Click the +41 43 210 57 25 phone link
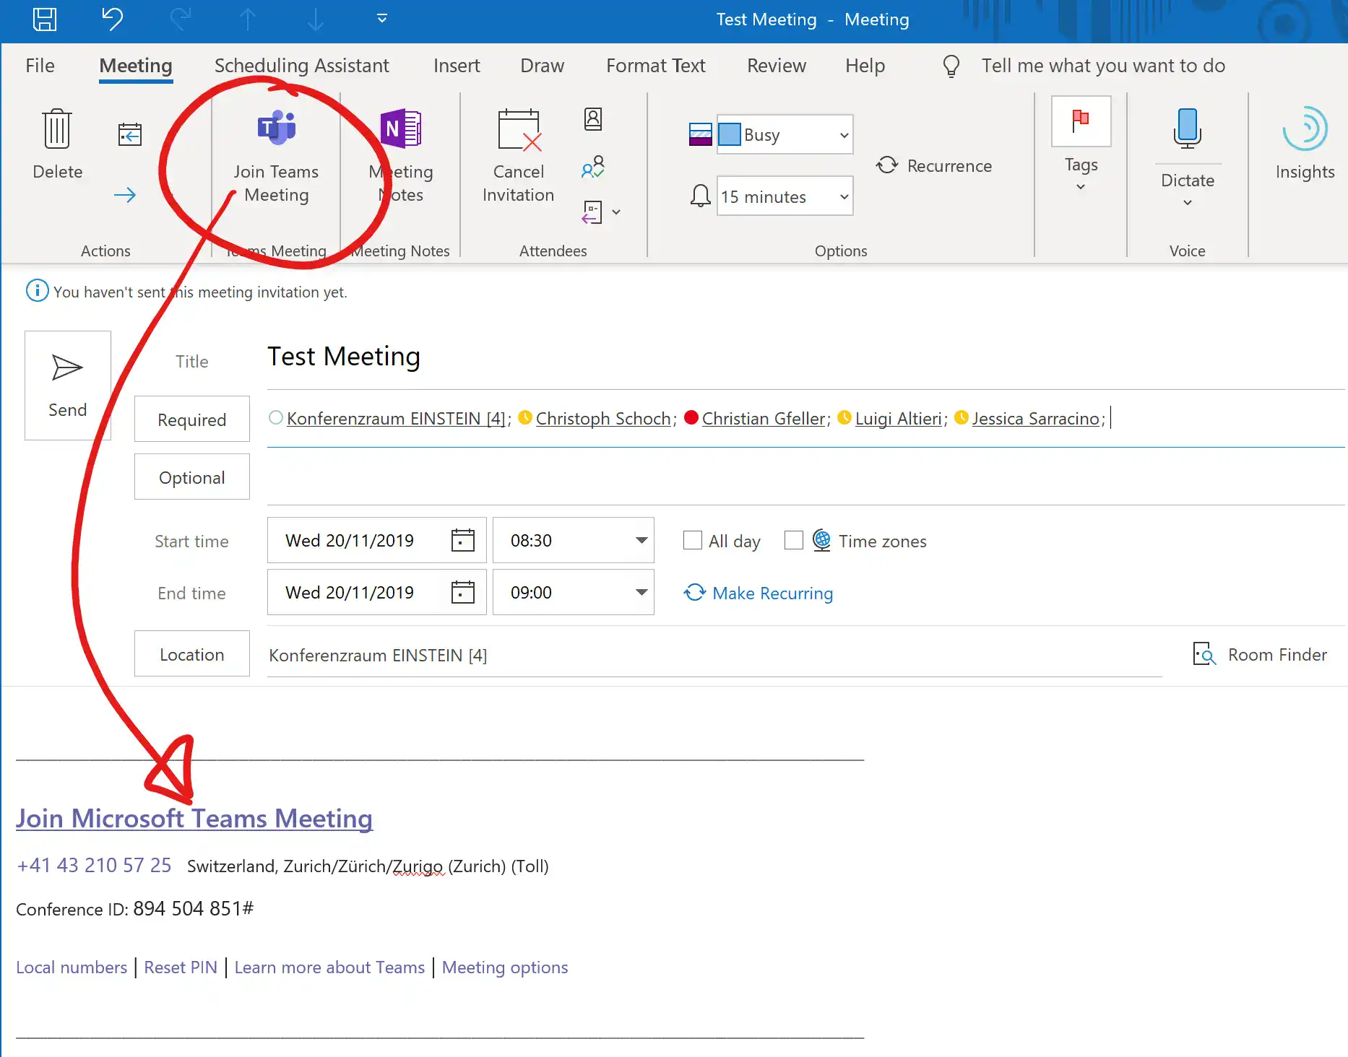 94,865
